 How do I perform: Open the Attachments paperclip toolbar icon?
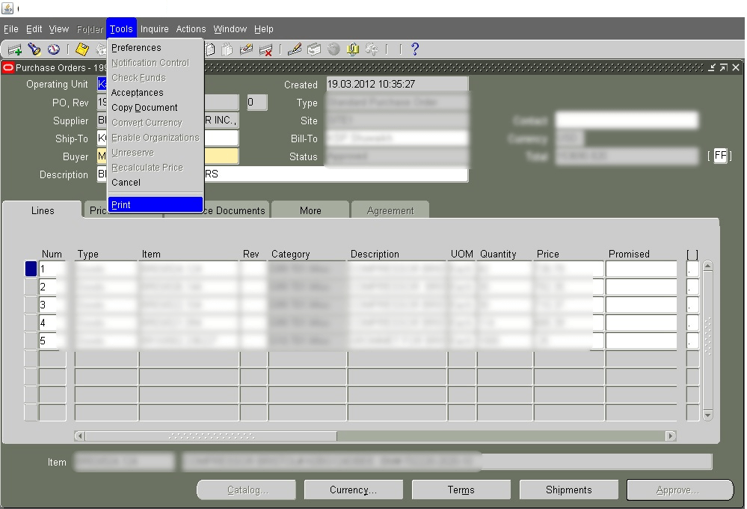(x=351, y=48)
